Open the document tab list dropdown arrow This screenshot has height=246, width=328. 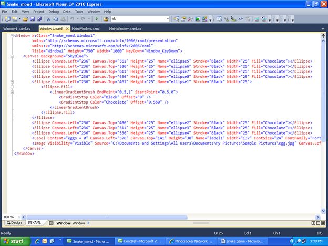323,29
